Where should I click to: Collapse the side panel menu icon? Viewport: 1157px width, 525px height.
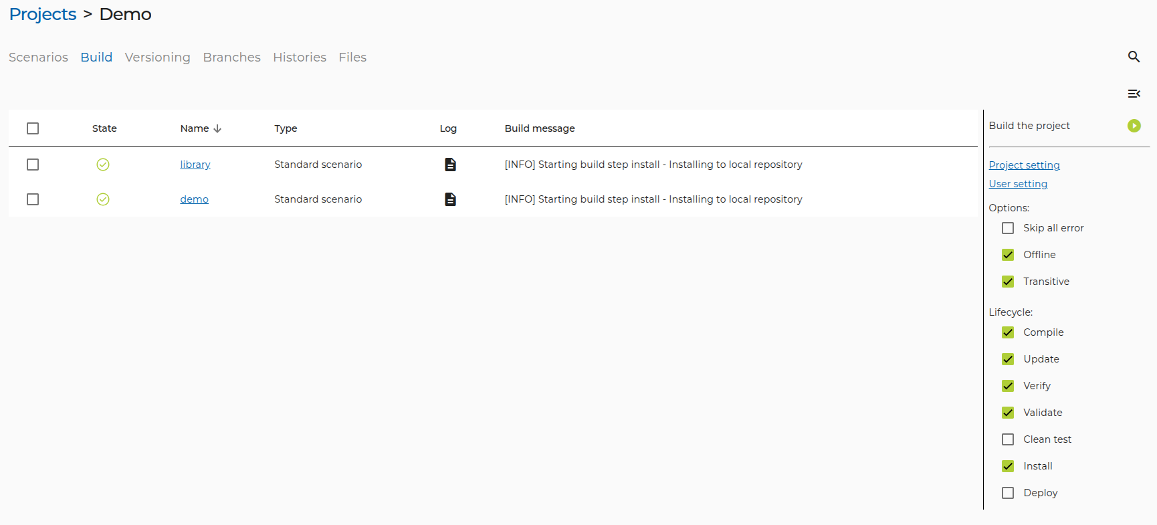click(x=1134, y=94)
